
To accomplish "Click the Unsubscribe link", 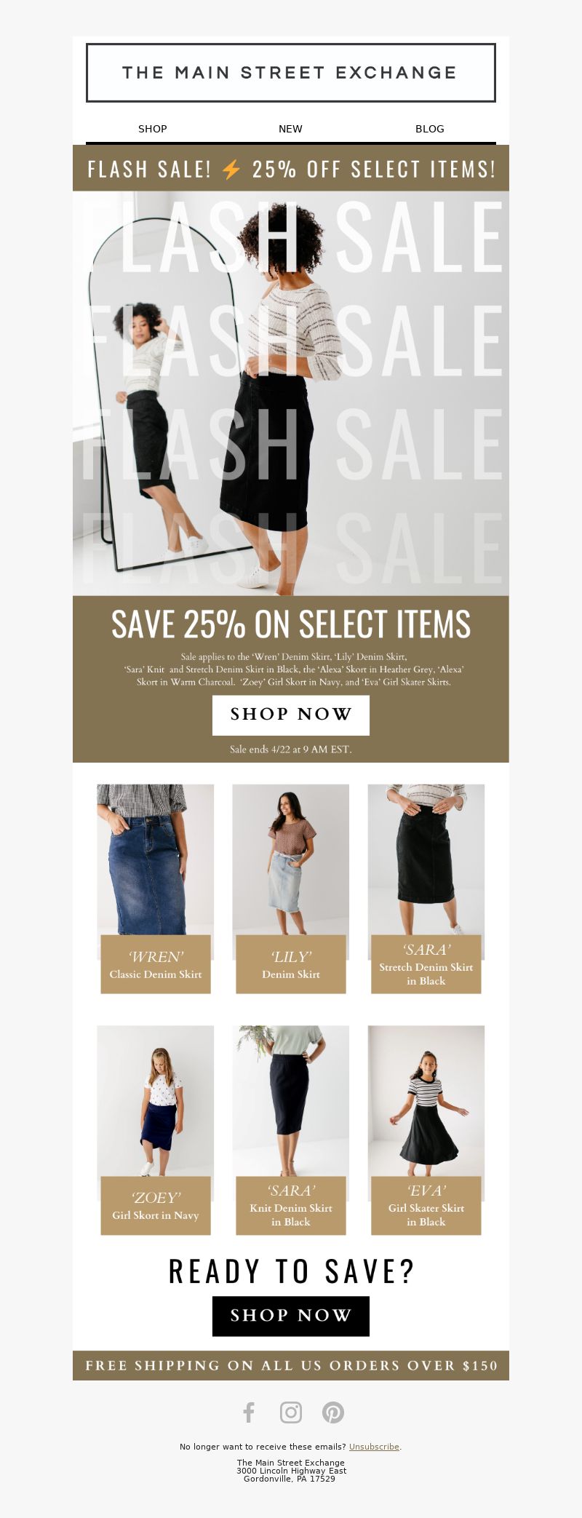I will (374, 1447).
